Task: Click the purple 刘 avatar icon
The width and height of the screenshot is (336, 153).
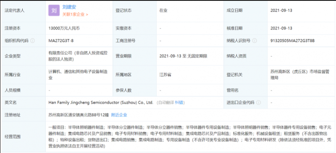Action: [54, 11]
